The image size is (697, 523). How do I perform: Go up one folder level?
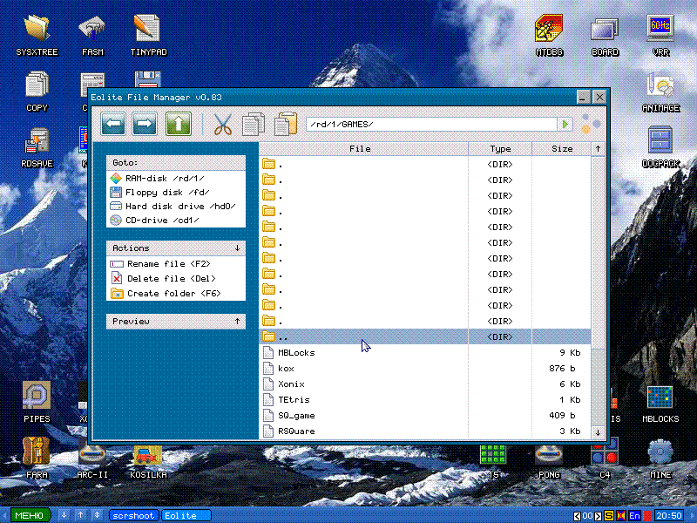tap(178, 125)
